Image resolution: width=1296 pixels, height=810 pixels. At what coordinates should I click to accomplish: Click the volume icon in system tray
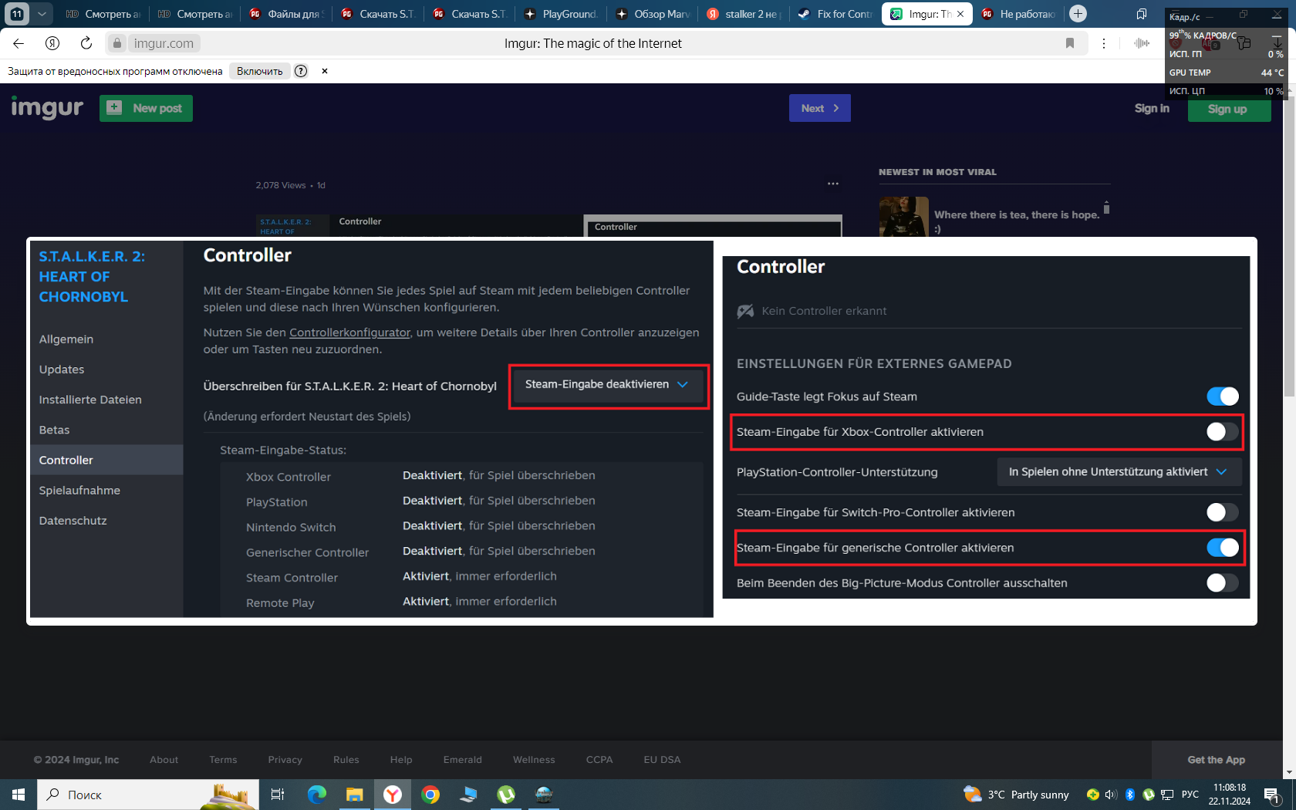click(x=1111, y=795)
